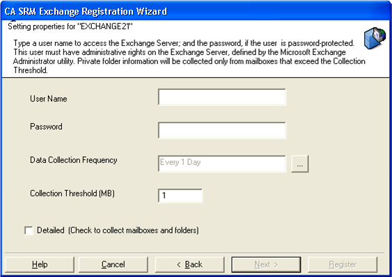
Task: Click the Password label
Action: pos(46,127)
